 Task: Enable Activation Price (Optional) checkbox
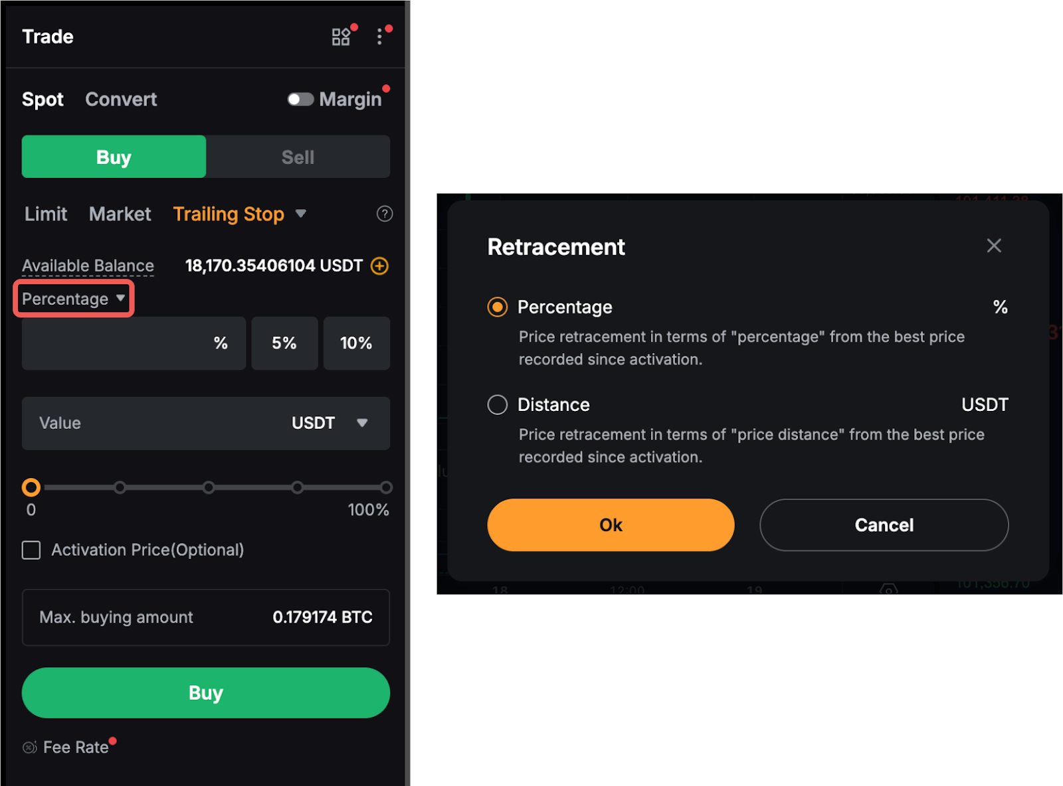pyautogui.click(x=31, y=550)
